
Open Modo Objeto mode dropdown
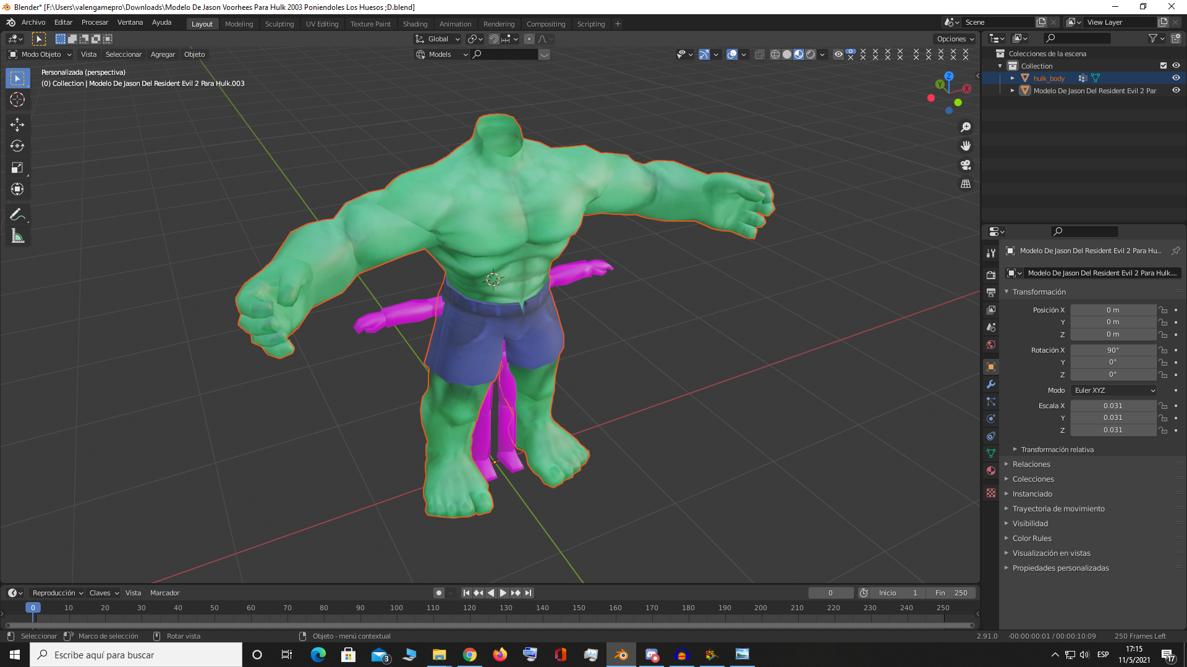click(x=40, y=54)
